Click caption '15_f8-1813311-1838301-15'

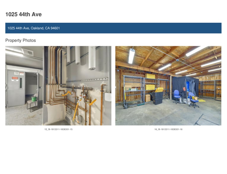pyautogui.click(x=58, y=129)
